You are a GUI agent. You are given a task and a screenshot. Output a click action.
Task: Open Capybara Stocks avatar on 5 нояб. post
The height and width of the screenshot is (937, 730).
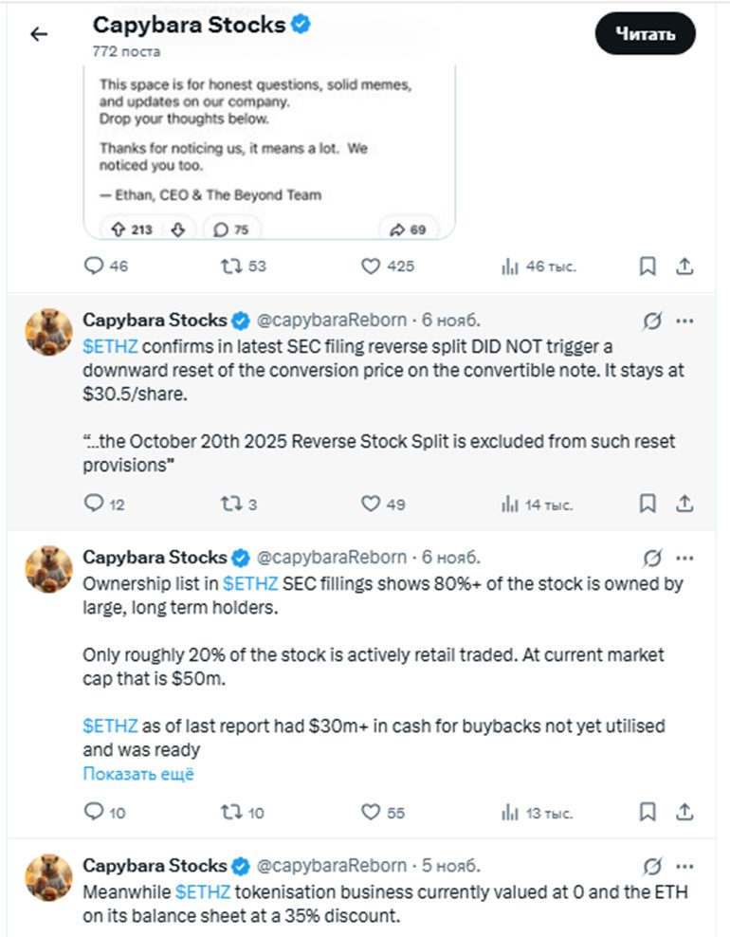point(48,877)
